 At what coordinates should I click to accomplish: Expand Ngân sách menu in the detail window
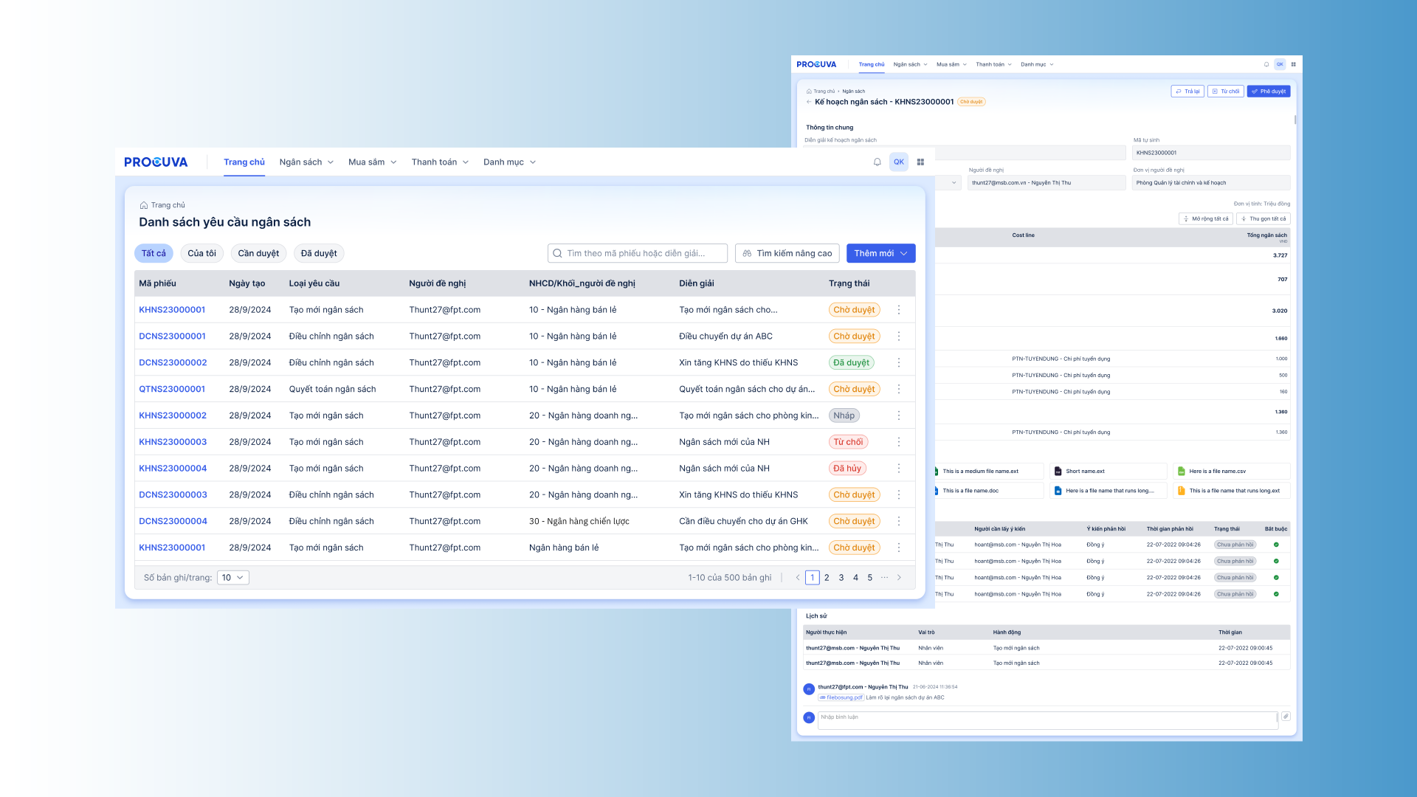pos(910,64)
